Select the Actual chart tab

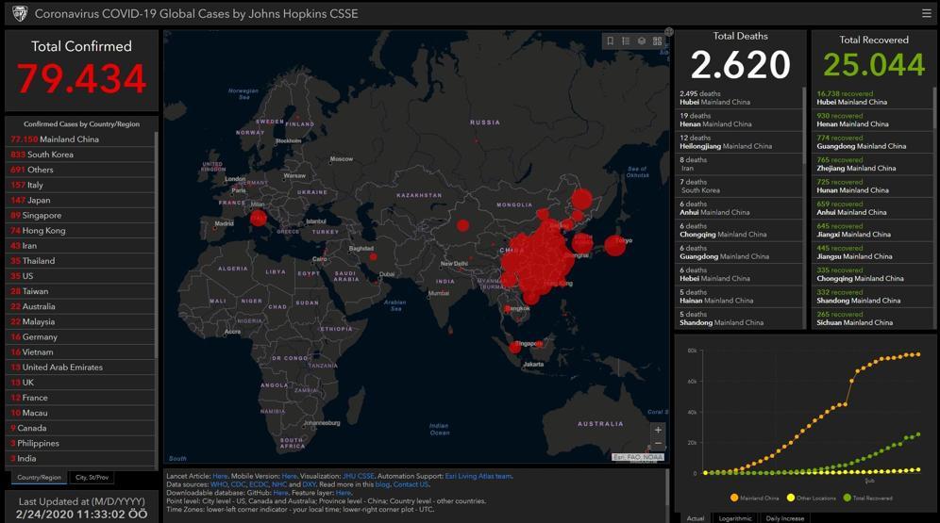[695, 518]
